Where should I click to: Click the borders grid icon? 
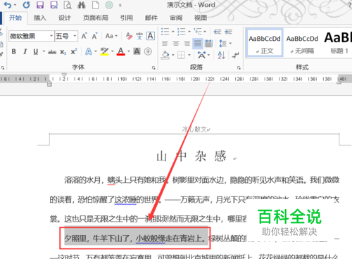coord(181,55)
